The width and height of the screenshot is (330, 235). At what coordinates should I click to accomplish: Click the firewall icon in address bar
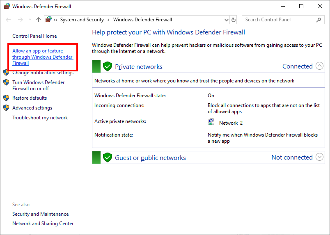(x=48, y=20)
